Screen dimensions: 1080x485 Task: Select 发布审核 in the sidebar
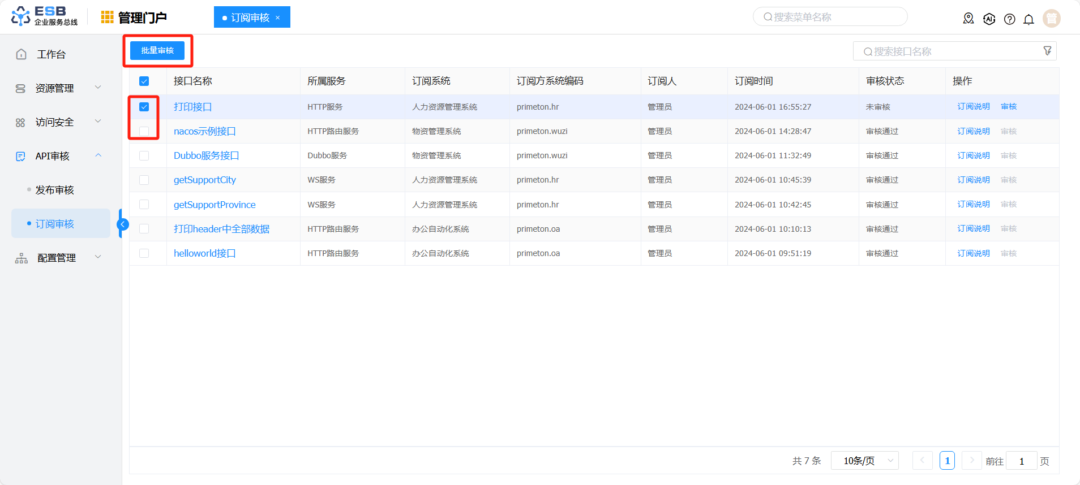click(x=55, y=190)
